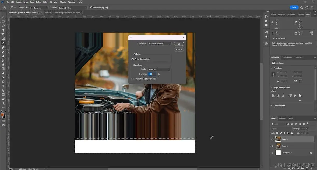Click the search icon beside Share

point(302,8)
